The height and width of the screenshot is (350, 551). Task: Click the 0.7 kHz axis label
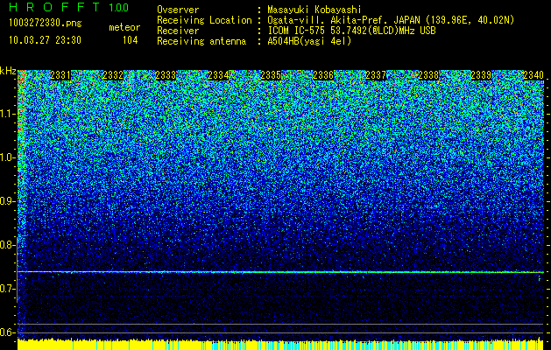(x=8, y=289)
